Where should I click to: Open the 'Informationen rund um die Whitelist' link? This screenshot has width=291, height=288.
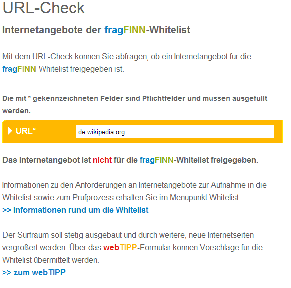75,210
